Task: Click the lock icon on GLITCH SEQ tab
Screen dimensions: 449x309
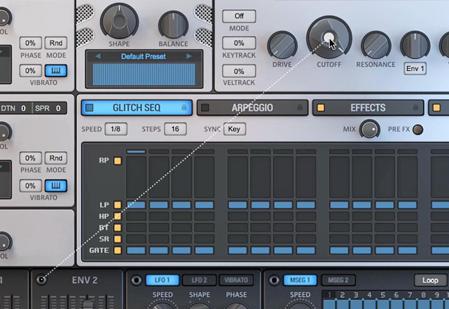Action: 184,107
